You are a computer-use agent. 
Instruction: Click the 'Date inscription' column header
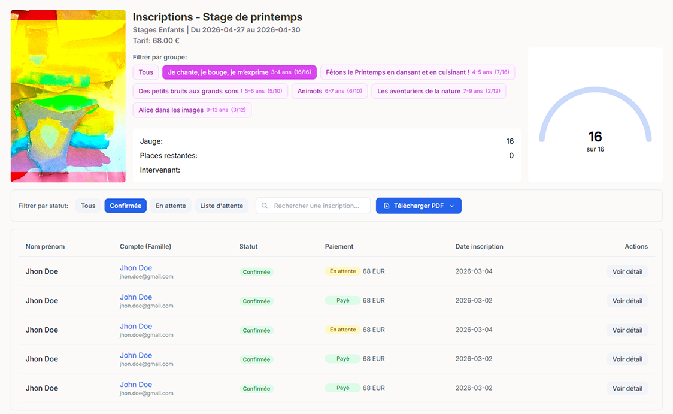(x=480, y=246)
